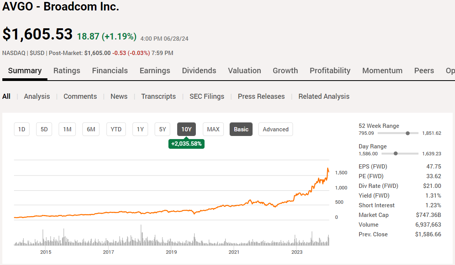The height and width of the screenshot is (265, 455).
Task: Open the Momentum tab
Action: (382, 71)
